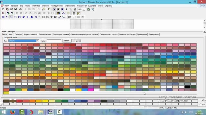
Task: Select the large bead circle tool
Action: tap(32, 17)
